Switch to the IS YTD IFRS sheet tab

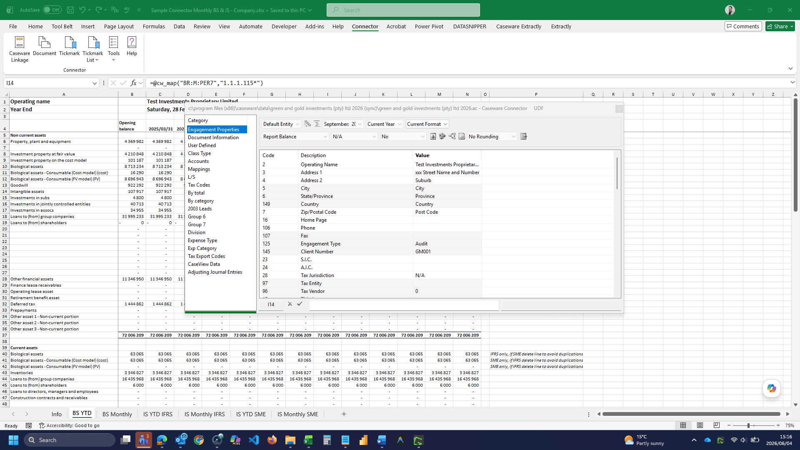(x=158, y=414)
